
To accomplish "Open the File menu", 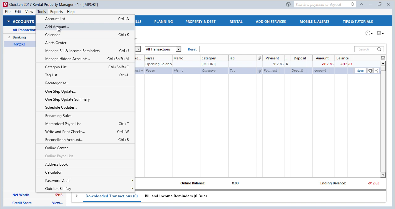I will click(8, 12).
